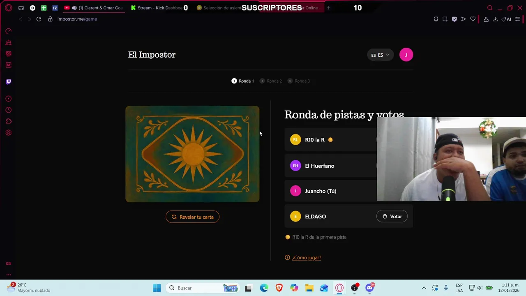Screen dimensions: 526x296
Task: Select the Ronda 2 step
Action: pyautogui.click(x=270, y=81)
